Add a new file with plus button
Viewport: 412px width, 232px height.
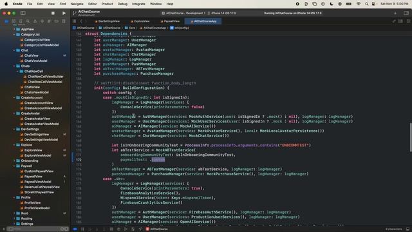(3, 229)
